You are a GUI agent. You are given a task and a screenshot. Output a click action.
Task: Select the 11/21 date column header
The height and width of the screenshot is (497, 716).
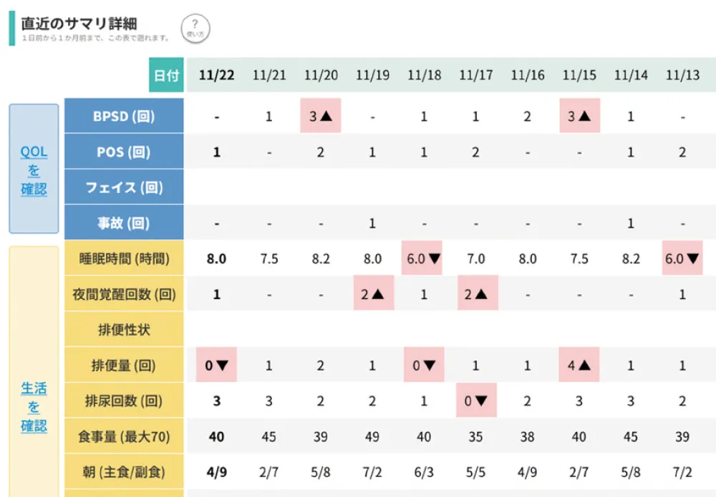click(x=269, y=75)
